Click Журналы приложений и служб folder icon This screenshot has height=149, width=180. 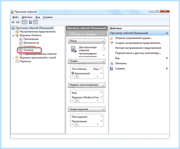point(17,58)
